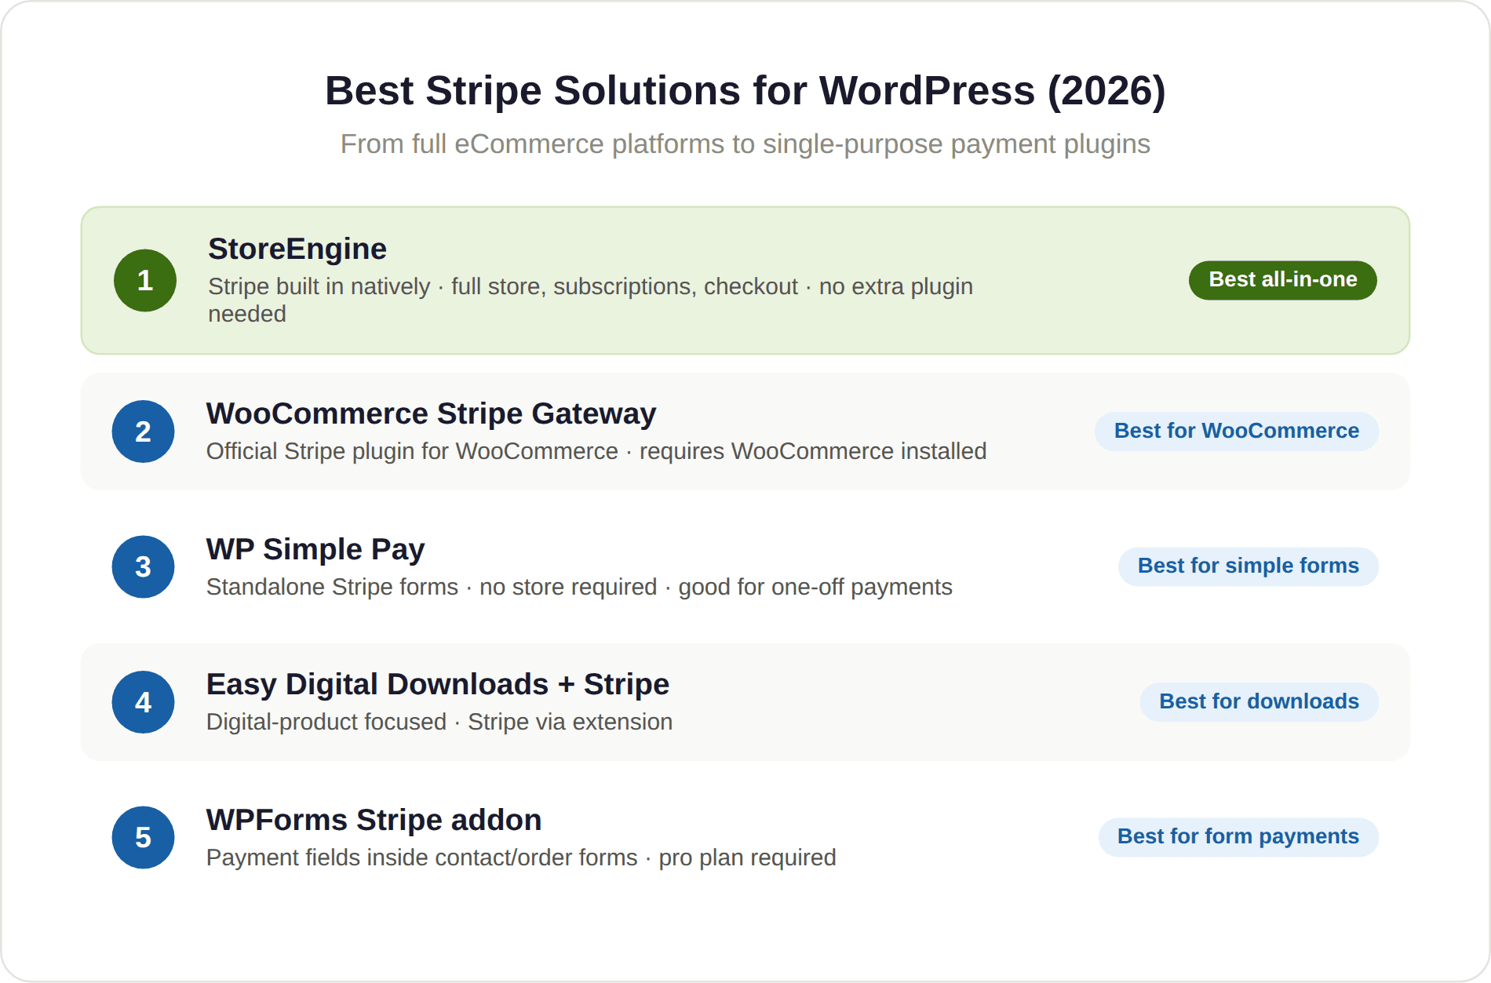Click the 'From full eCommerce platforms' subtitle
Image resolution: width=1491 pixels, height=983 pixels.
pos(745,144)
